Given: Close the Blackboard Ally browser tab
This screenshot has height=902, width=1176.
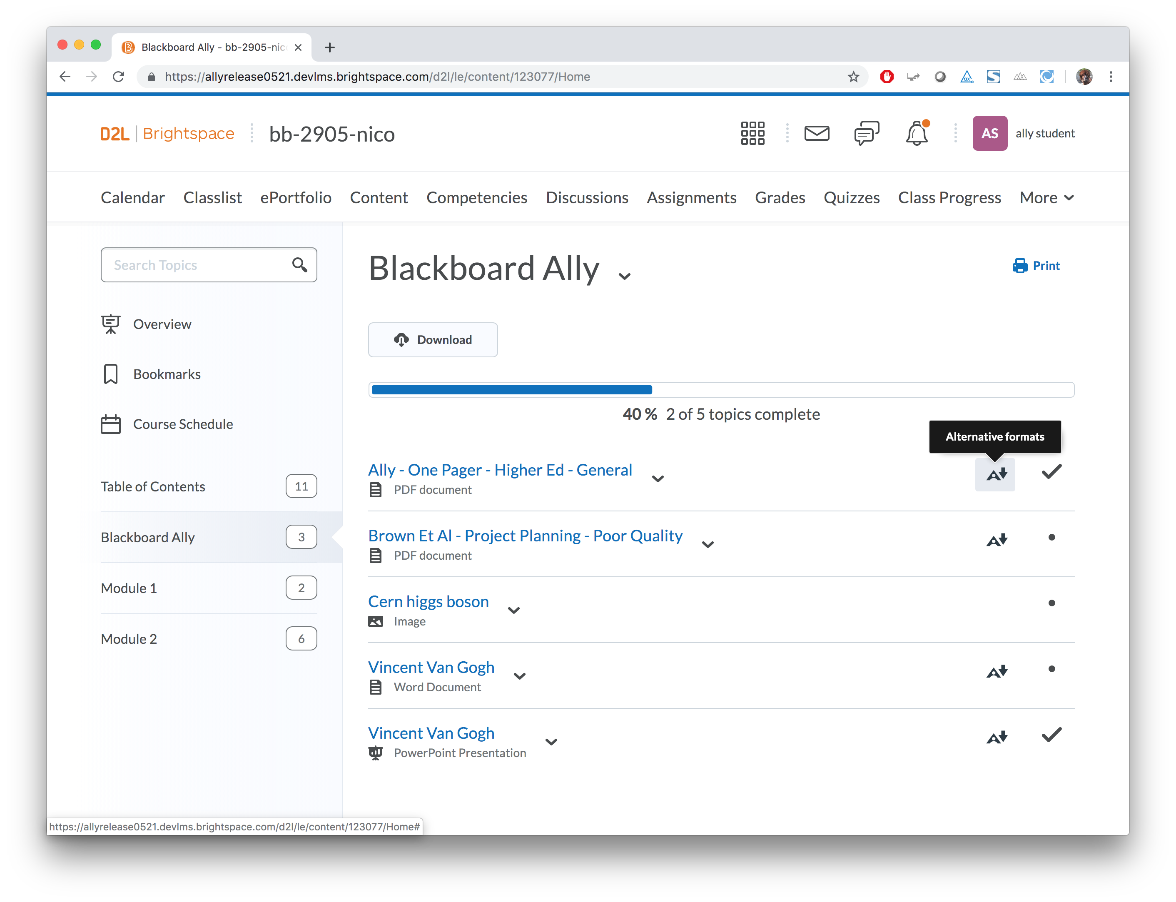Looking at the screenshot, I should point(299,47).
